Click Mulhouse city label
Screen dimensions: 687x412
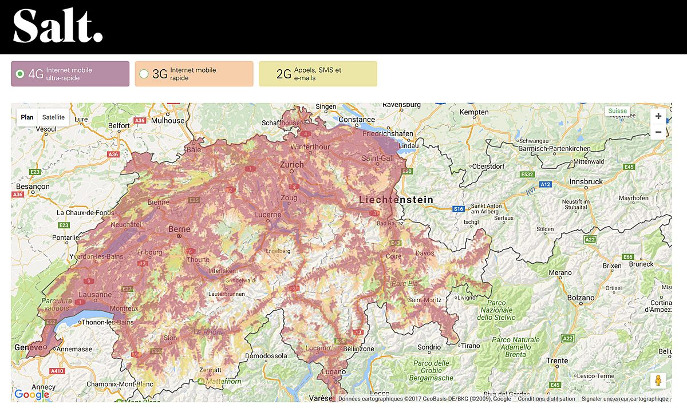pyautogui.click(x=168, y=121)
